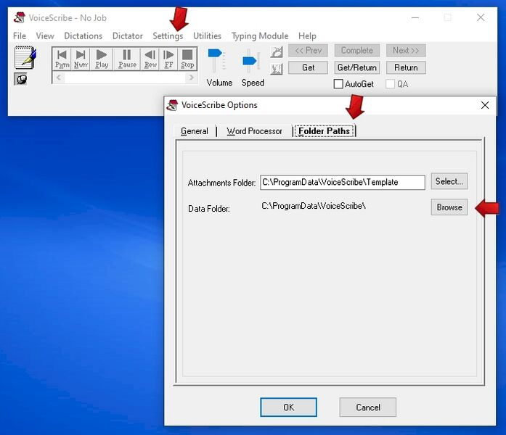Click the right arrow of playback position scrollbar

click(x=191, y=78)
